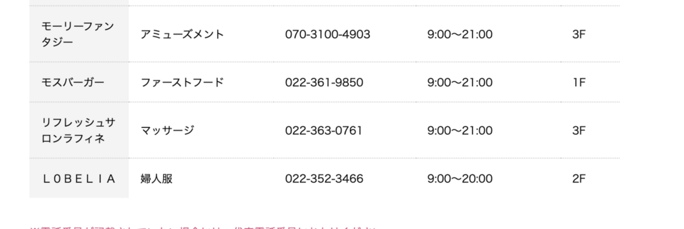684x229 pixels.
Task: Click the 3F floor cell for モーリーファンタジー
Action: click(x=578, y=35)
